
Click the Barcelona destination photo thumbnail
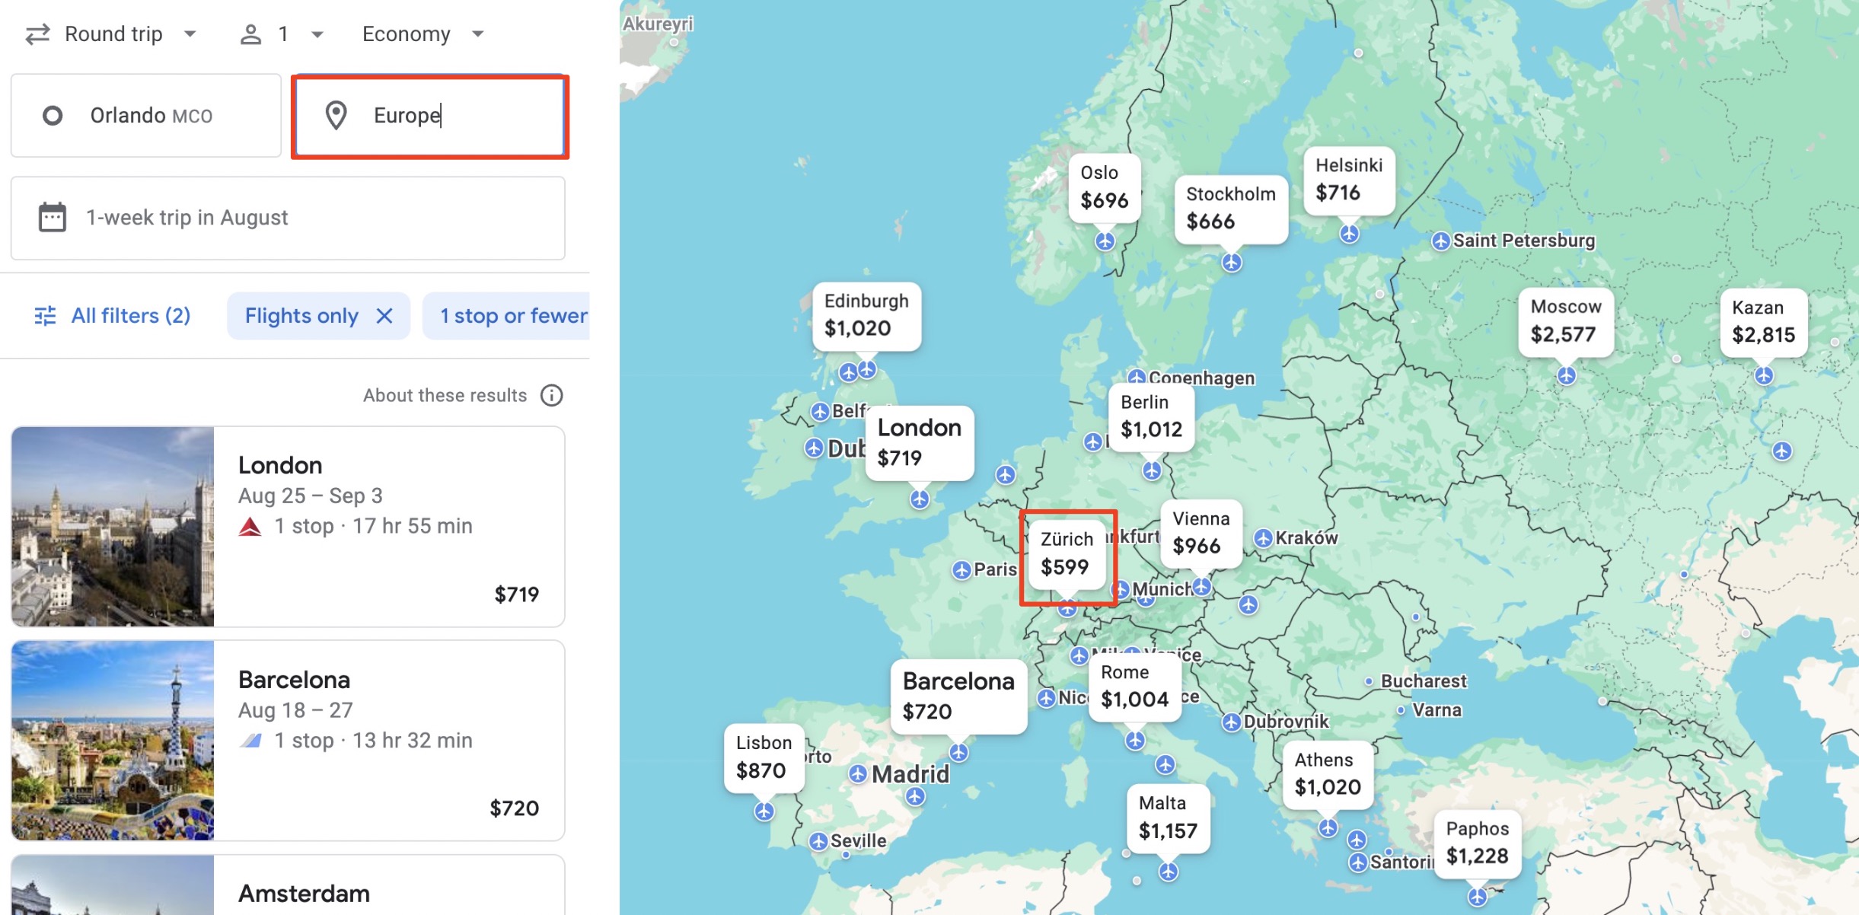[113, 740]
